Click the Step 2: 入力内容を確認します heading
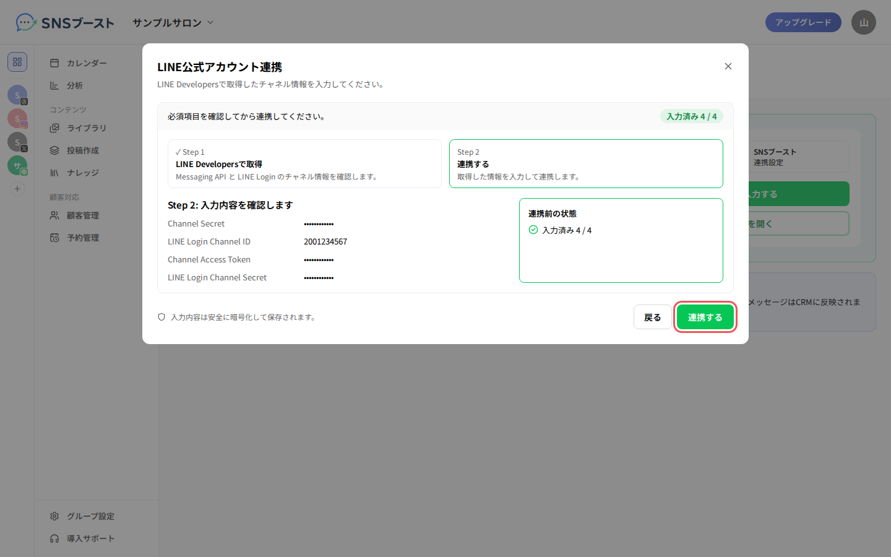Viewport: 891px width, 557px height. click(230, 205)
